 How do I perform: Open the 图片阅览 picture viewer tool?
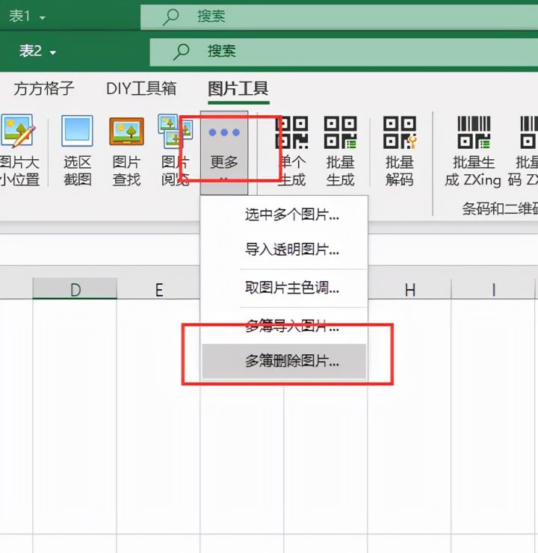pos(175,150)
